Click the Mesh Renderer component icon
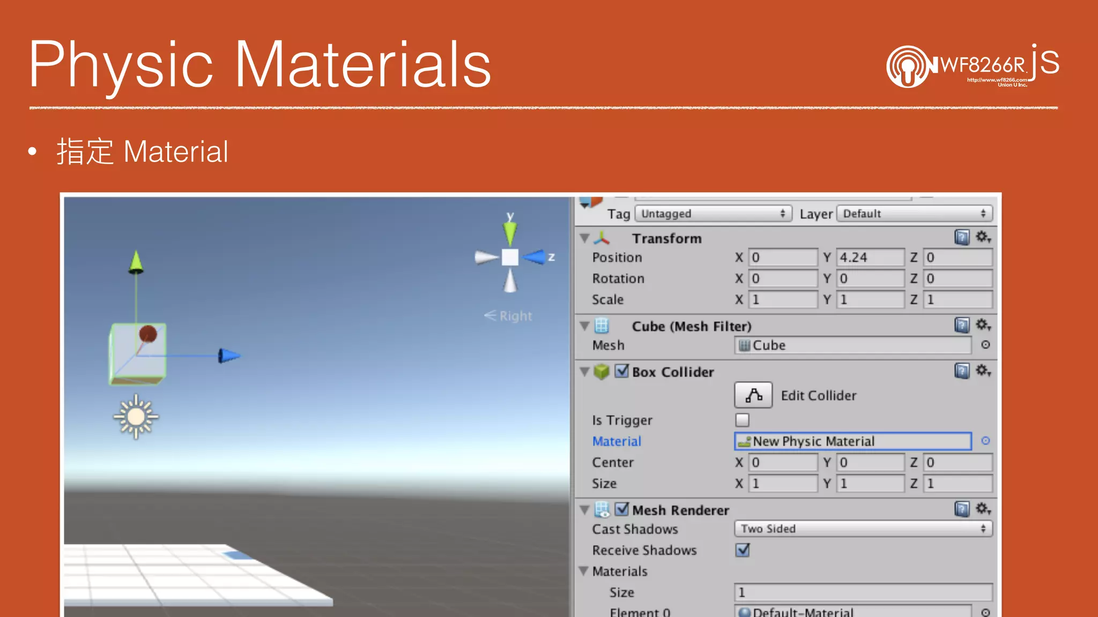The image size is (1098, 617). coord(602,509)
